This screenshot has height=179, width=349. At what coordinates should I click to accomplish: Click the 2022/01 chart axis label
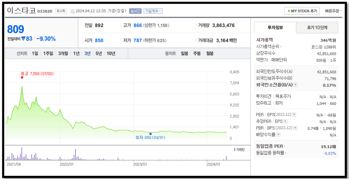67,164
